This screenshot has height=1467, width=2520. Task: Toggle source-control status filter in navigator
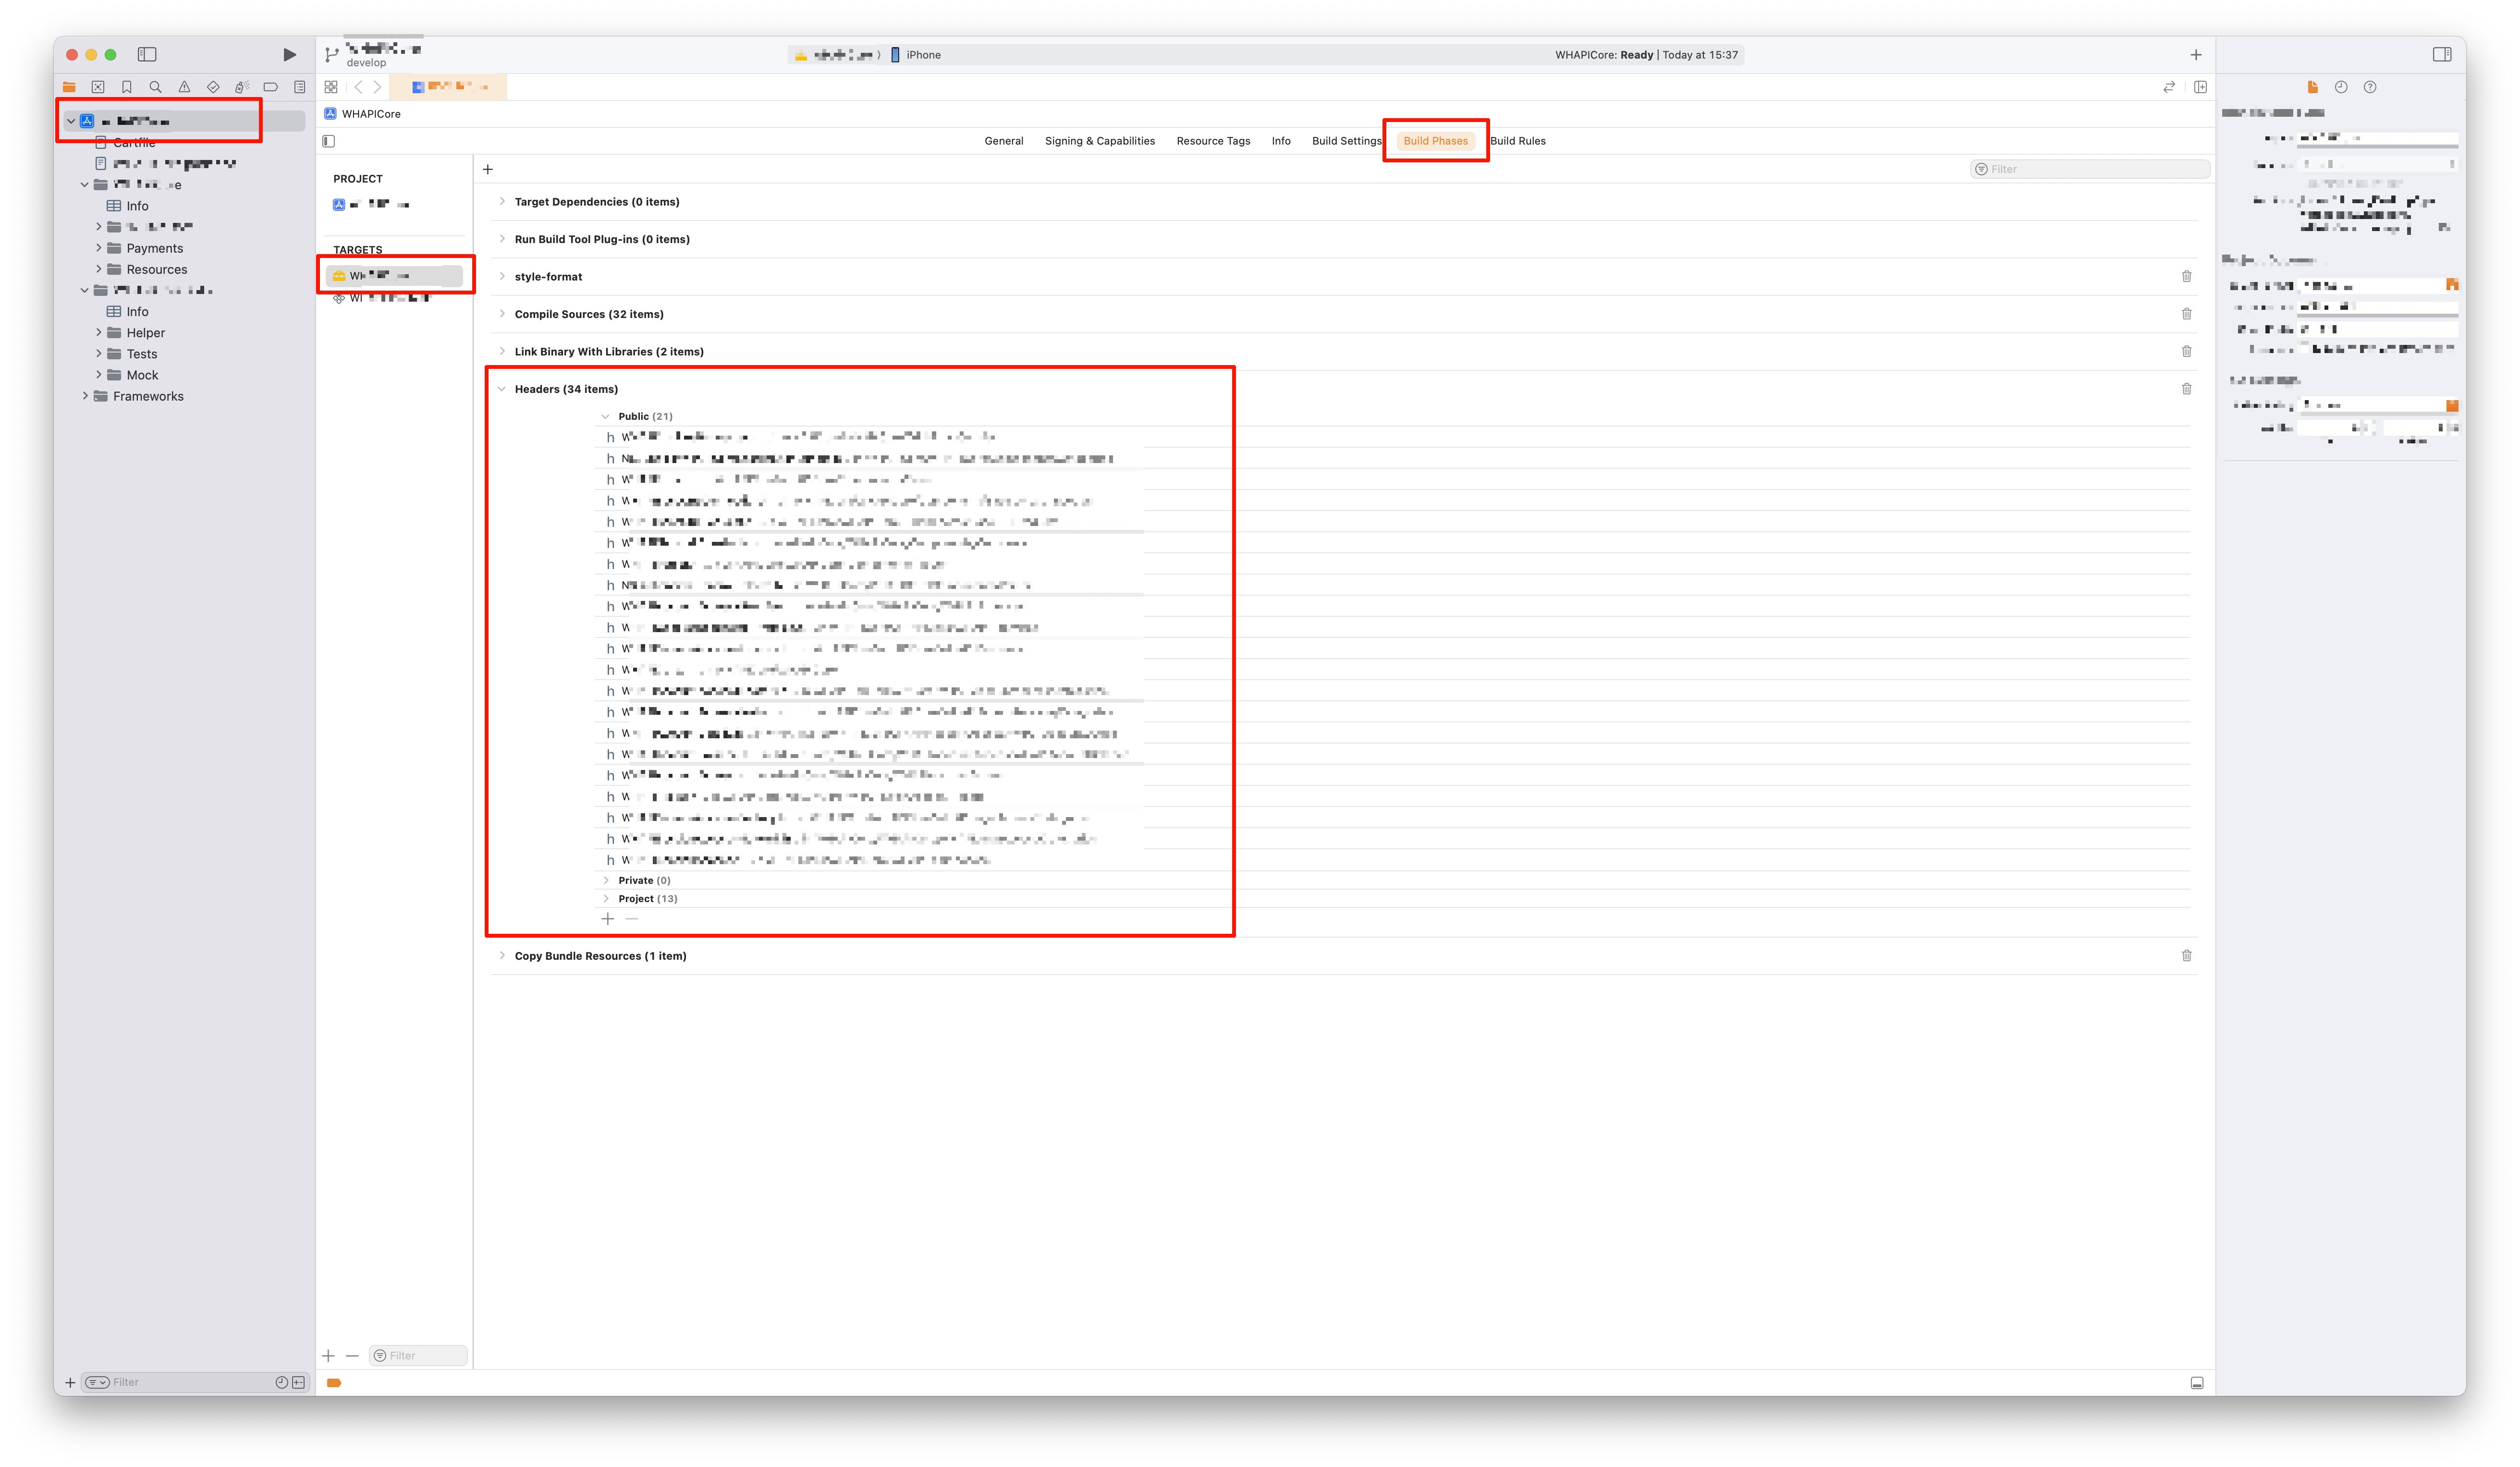click(298, 1382)
